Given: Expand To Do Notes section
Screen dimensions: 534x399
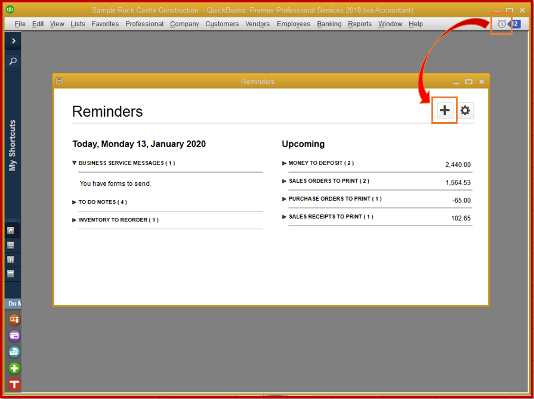Looking at the screenshot, I should [x=74, y=202].
